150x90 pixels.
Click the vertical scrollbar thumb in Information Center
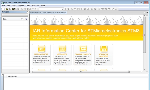pyautogui.click(x=144, y=35)
